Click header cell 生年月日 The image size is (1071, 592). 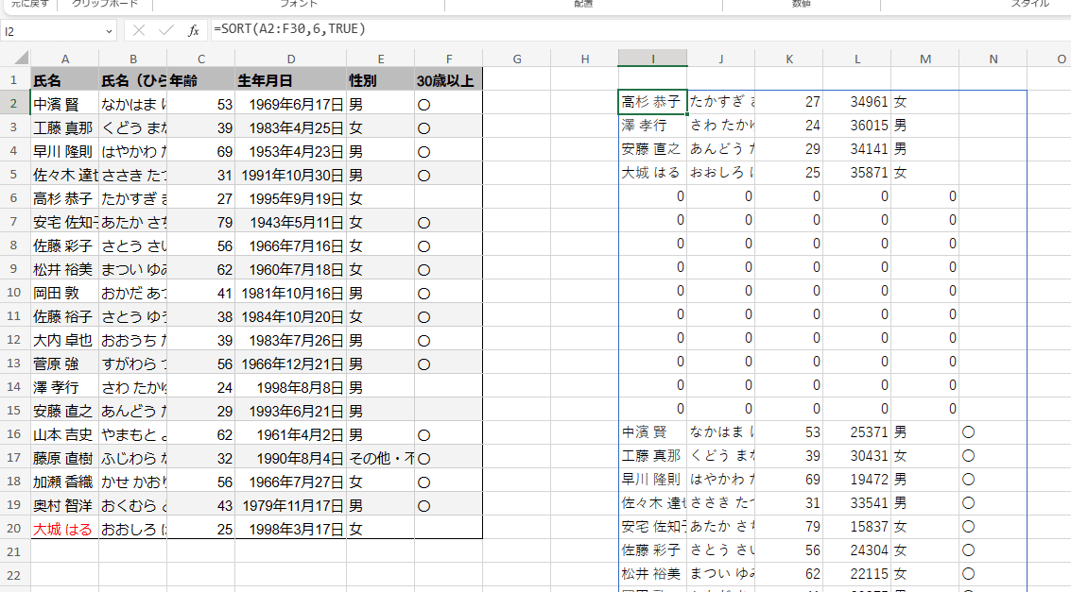pos(291,80)
